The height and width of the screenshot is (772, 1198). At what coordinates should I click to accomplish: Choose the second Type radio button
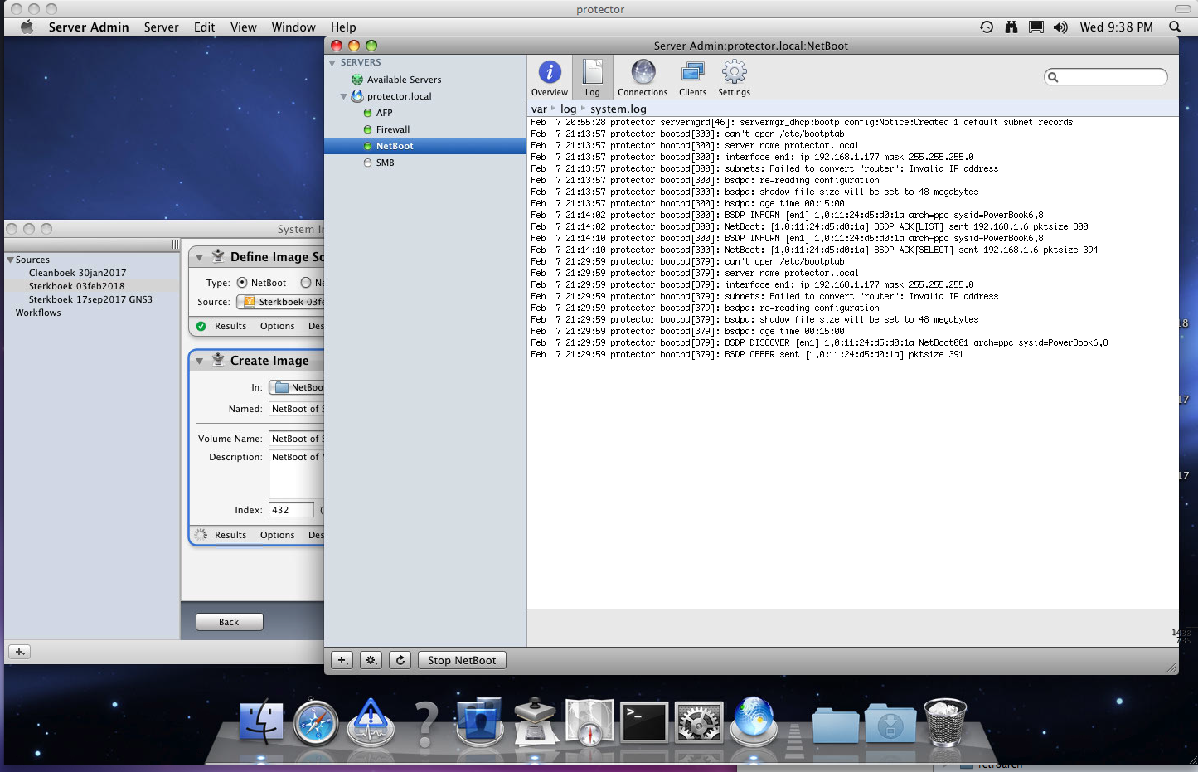[306, 283]
